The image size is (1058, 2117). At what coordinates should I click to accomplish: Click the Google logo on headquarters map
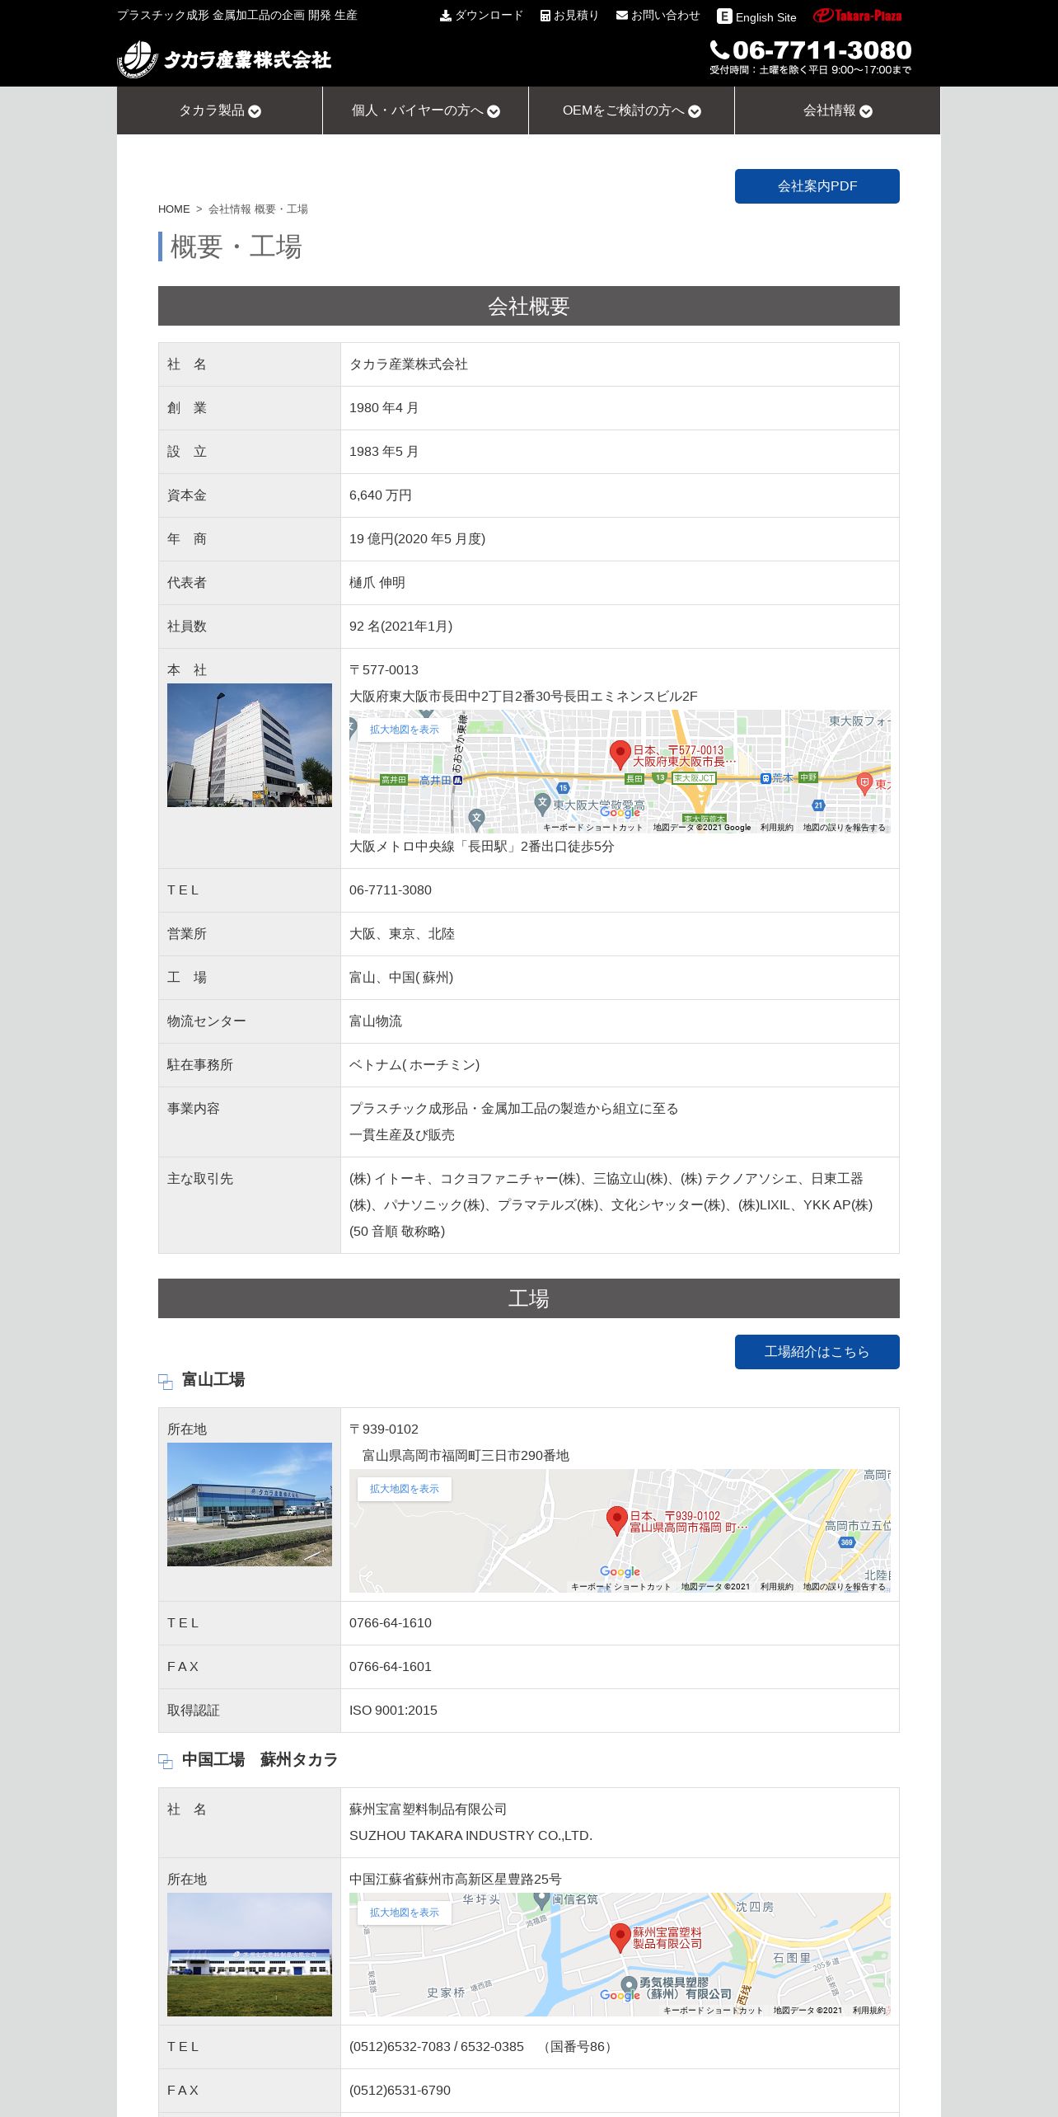[620, 813]
